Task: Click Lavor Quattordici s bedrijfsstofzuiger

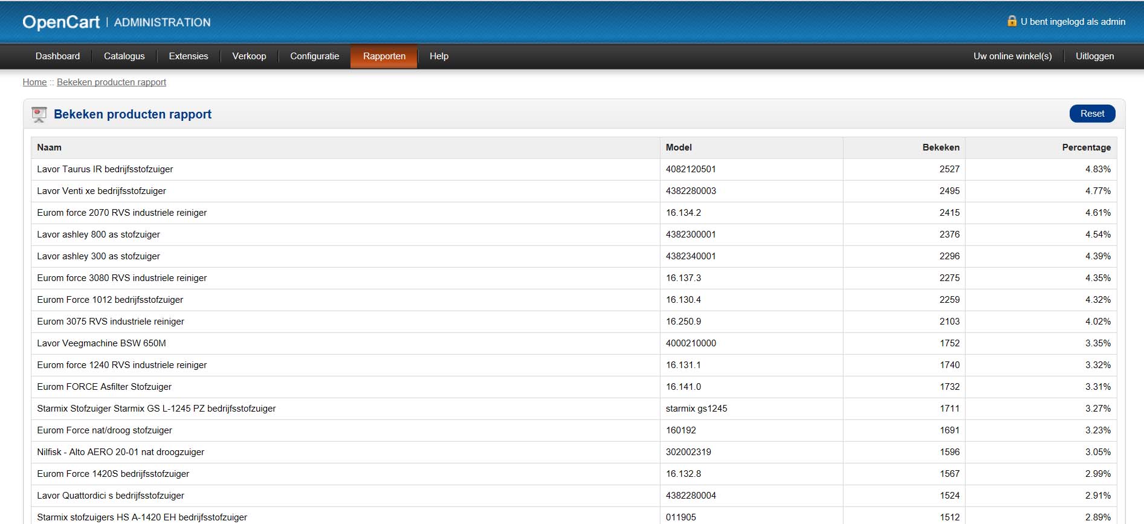Action: (x=111, y=496)
